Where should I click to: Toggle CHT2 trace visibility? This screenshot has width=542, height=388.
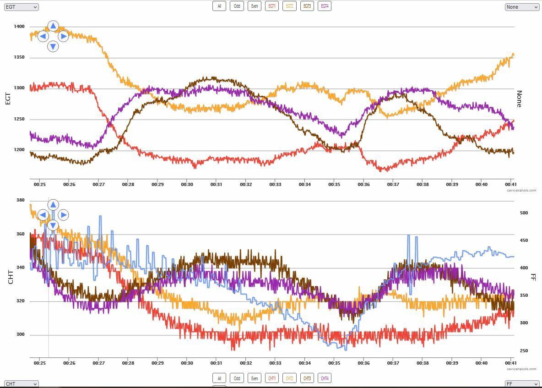point(289,378)
